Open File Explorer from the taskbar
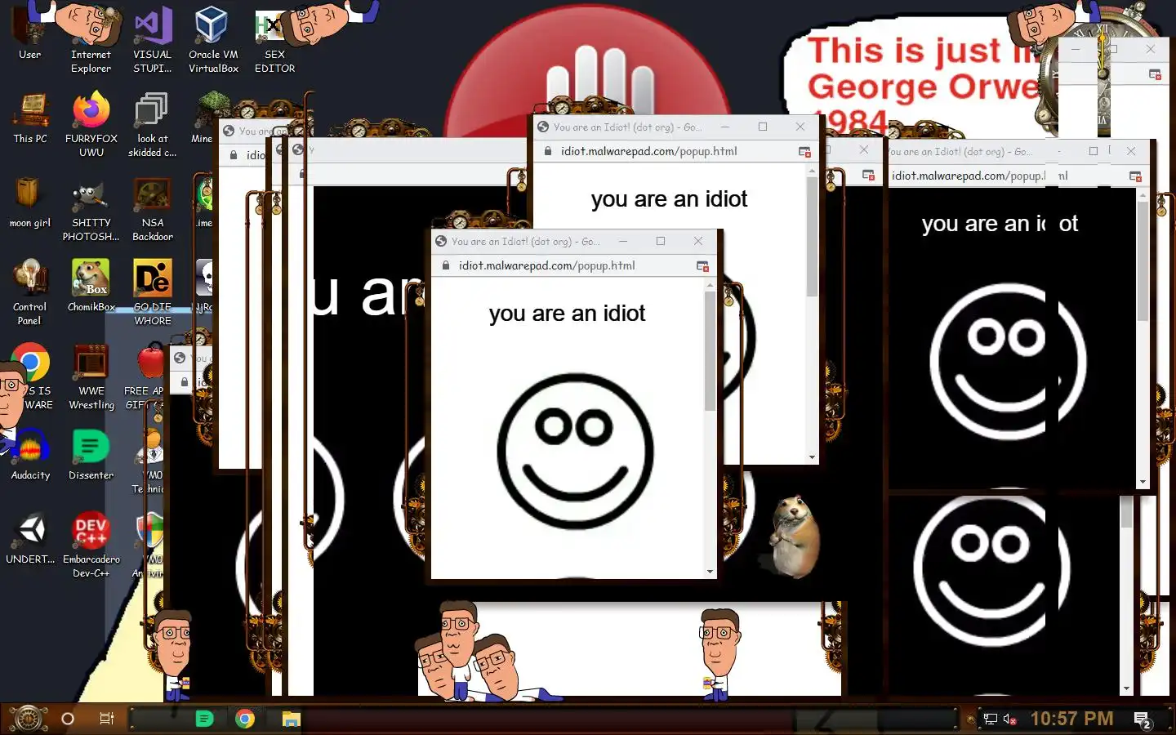1176x735 pixels. (x=292, y=719)
